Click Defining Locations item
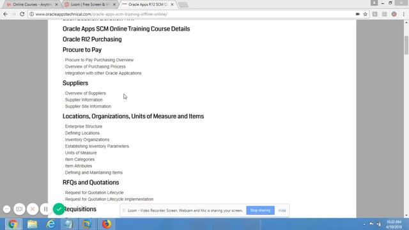 coord(82,133)
